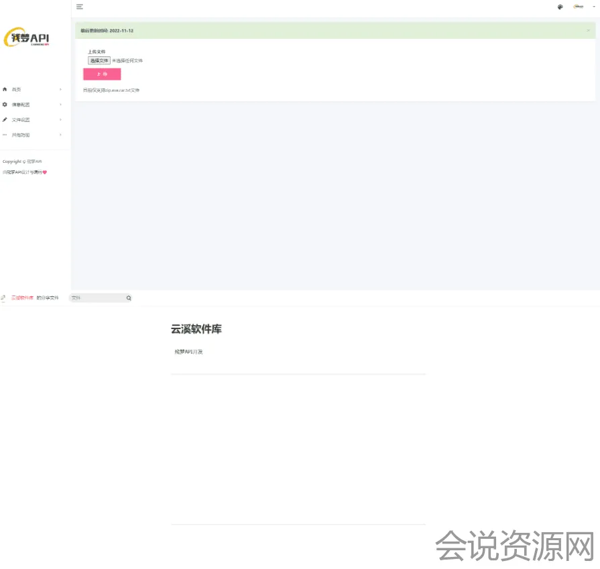
Task: Expand the 文件设置 menu chevron
Action: click(60, 120)
